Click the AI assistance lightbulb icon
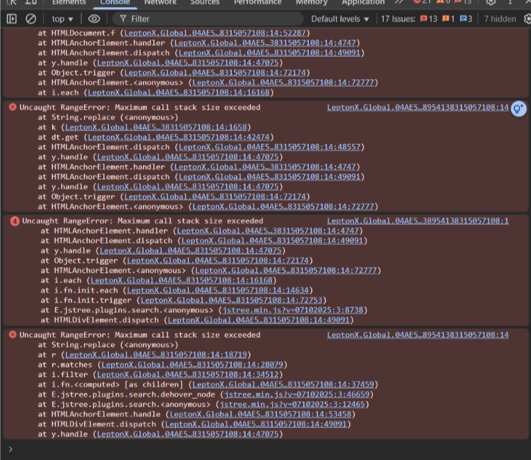The height and width of the screenshot is (460, 531). click(x=518, y=108)
